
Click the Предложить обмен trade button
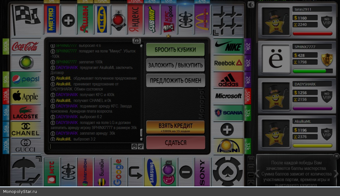click(175, 80)
